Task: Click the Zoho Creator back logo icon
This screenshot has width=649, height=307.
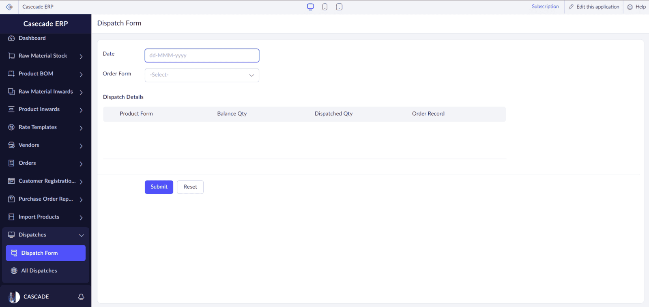Action: point(9,7)
